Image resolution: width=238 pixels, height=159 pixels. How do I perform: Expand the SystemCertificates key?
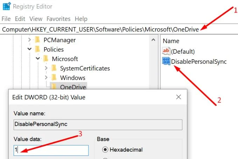[x=46, y=68]
